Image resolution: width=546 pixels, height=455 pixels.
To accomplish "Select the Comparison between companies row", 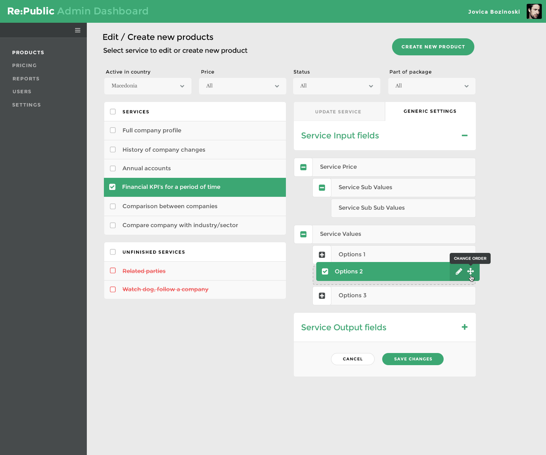I will pyautogui.click(x=170, y=206).
